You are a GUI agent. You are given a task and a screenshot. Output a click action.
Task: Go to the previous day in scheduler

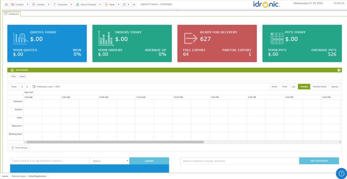click(22, 86)
